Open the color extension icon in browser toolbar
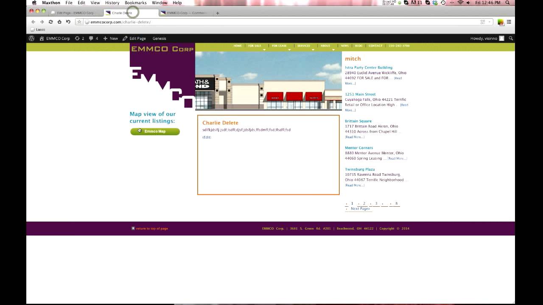Image resolution: width=543 pixels, height=305 pixels. (x=501, y=22)
